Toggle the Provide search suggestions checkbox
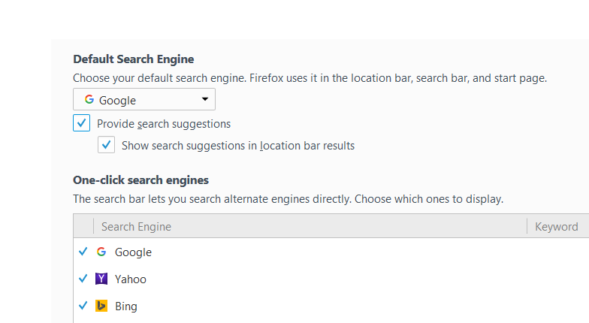589x323 pixels. tap(81, 123)
